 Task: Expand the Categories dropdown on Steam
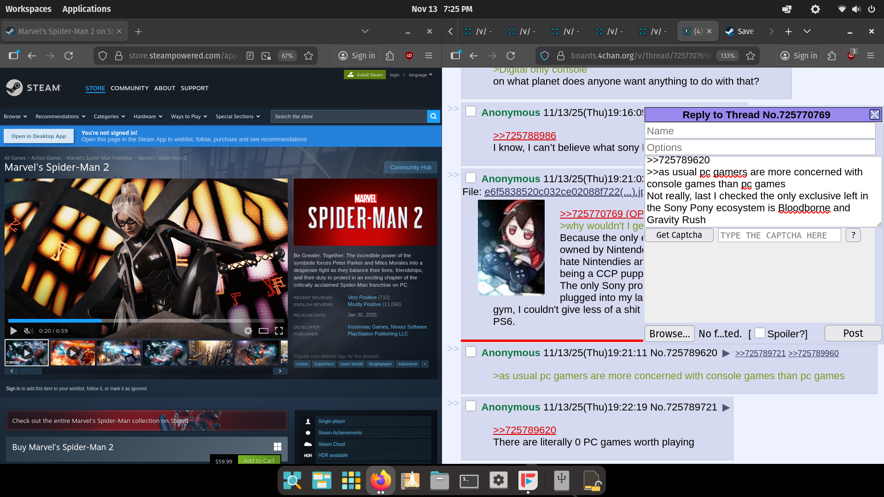[109, 116]
